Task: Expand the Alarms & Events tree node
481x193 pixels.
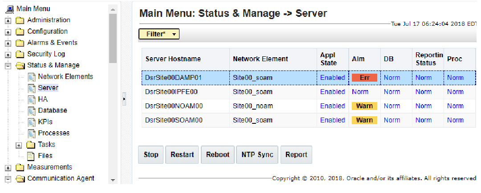Action: [x=8, y=43]
